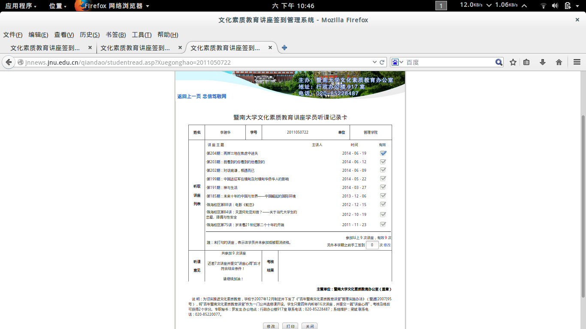586x329 pixels.
Task: Open the 帮助(H) menu
Action: [168, 35]
